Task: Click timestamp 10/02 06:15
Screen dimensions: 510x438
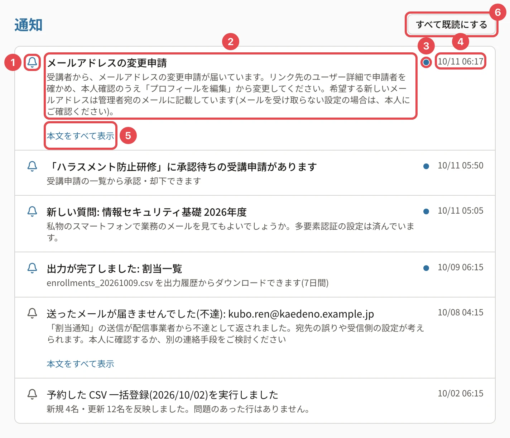Action: (461, 393)
